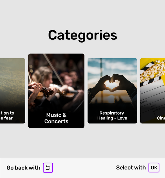The height and width of the screenshot is (178, 165).
Task: Click the popcorn in the yellow card
Action: click(x=153, y=71)
